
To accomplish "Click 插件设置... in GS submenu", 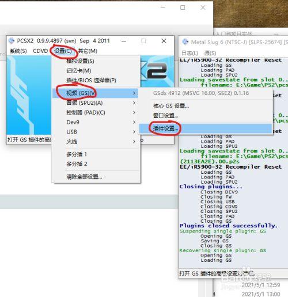I will click(166, 128).
